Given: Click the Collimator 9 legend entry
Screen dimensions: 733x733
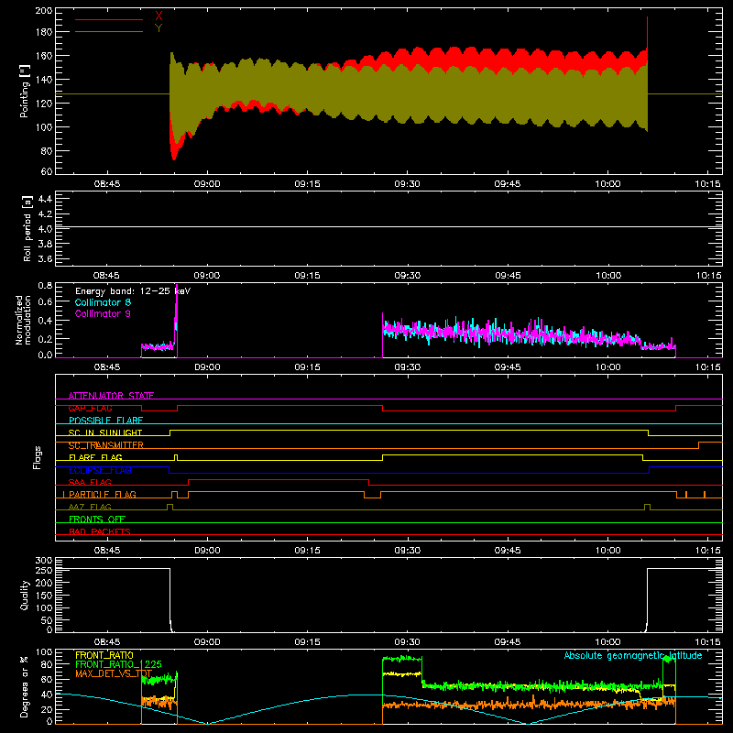Looking at the screenshot, I should click(x=103, y=313).
